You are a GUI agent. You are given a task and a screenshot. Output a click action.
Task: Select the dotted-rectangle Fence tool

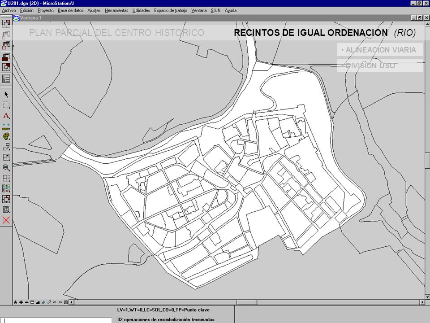(6, 105)
